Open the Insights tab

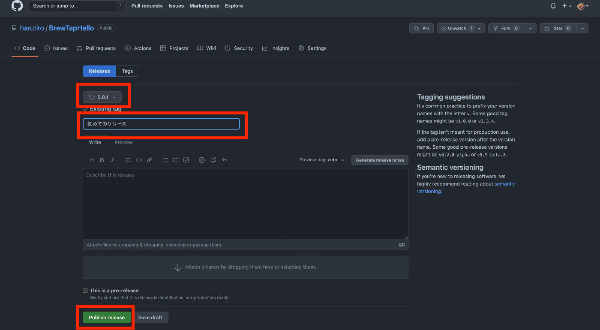(x=276, y=48)
